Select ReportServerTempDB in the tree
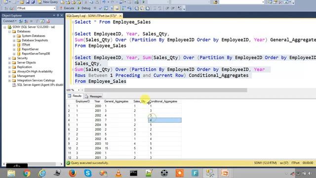The image size is (316, 178). tap(36, 54)
